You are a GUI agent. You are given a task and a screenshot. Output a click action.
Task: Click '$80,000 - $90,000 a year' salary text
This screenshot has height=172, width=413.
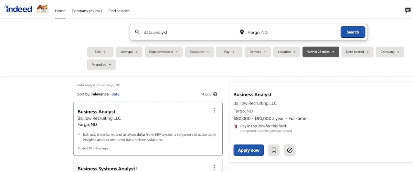[x=259, y=119]
